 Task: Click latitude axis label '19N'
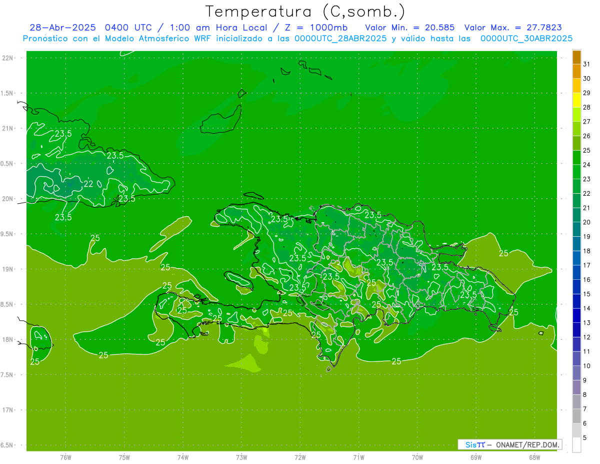point(8,269)
